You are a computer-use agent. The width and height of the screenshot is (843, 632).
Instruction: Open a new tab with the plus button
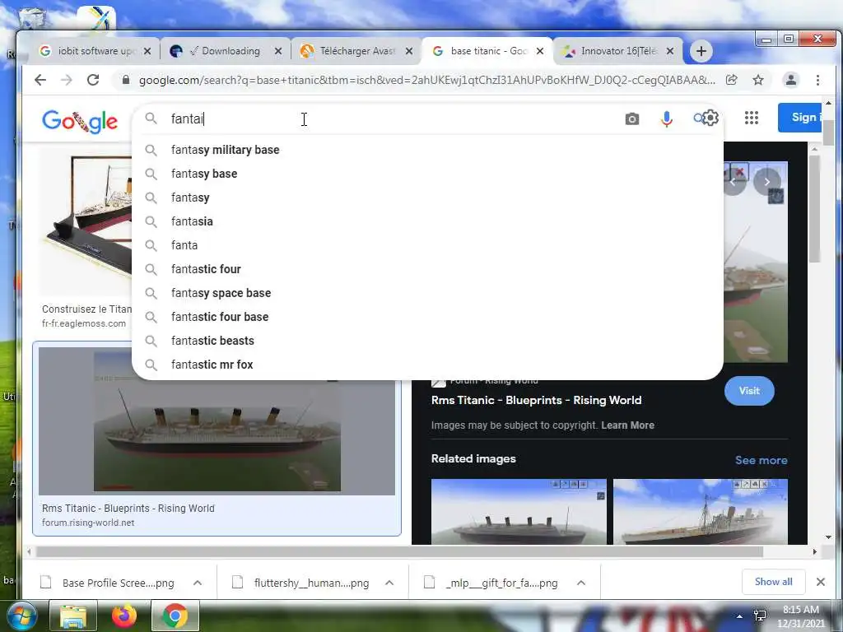[701, 51]
